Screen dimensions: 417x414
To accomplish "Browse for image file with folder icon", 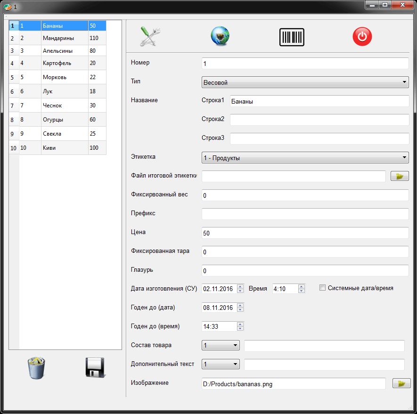I will pos(401,383).
